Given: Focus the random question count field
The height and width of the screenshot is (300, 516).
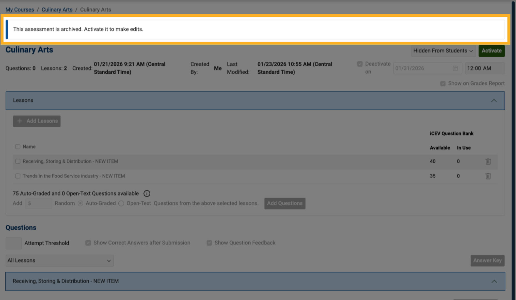Looking at the screenshot, I should coord(39,204).
